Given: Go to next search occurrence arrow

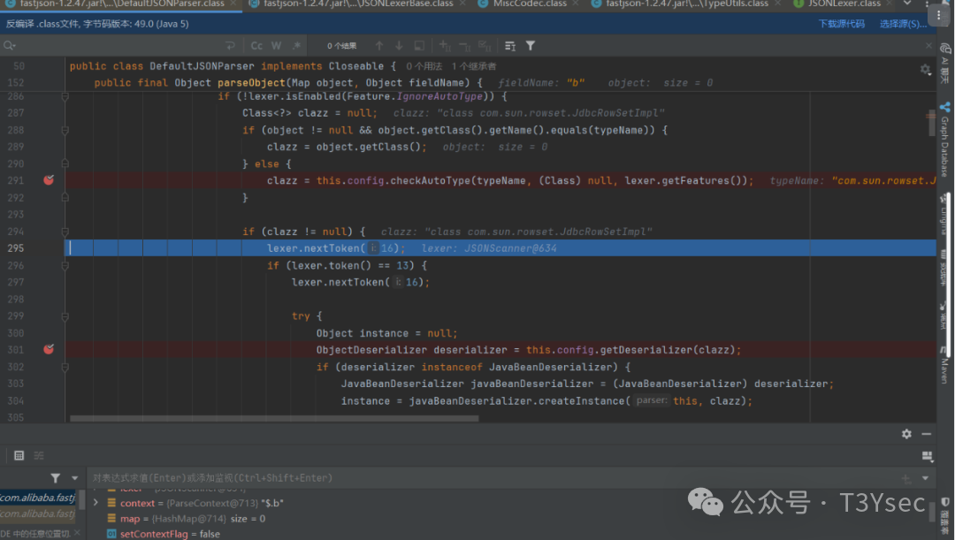Looking at the screenshot, I should (399, 45).
